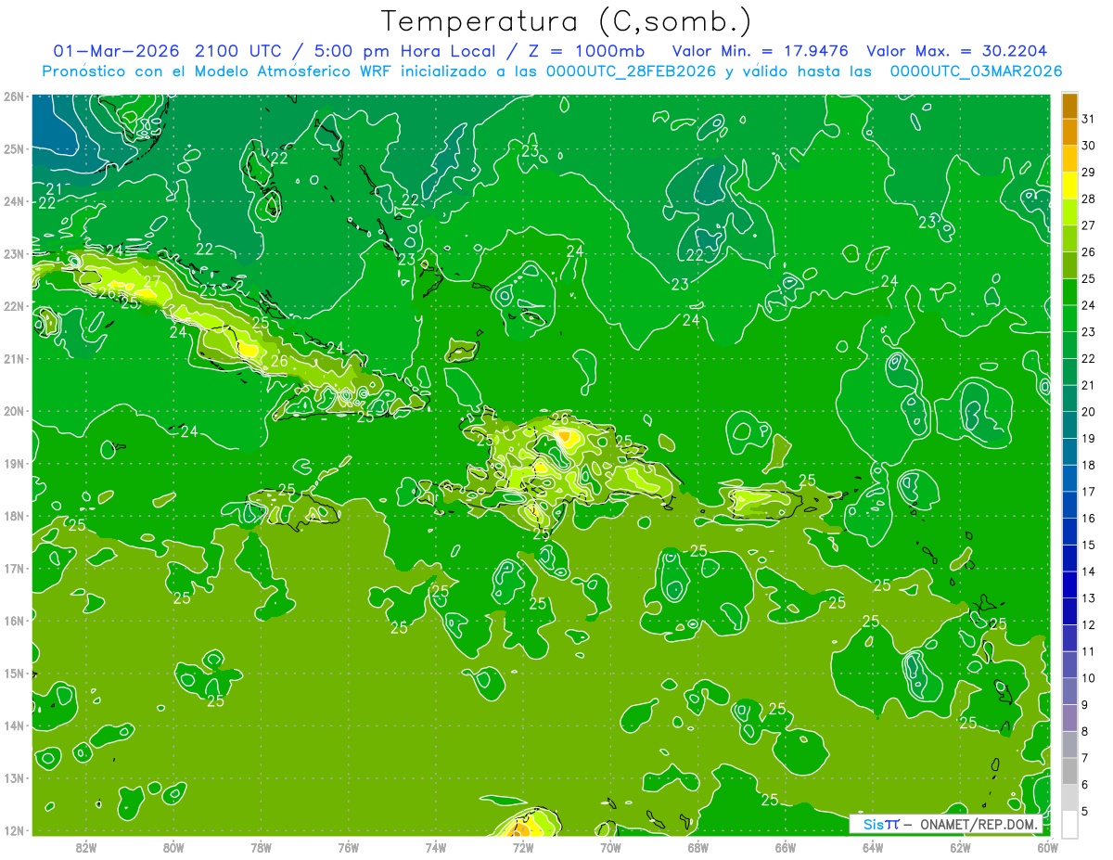Click legend value 11 on color scale
Viewport: 1113px width, 860px height.
pyautogui.click(x=1088, y=651)
